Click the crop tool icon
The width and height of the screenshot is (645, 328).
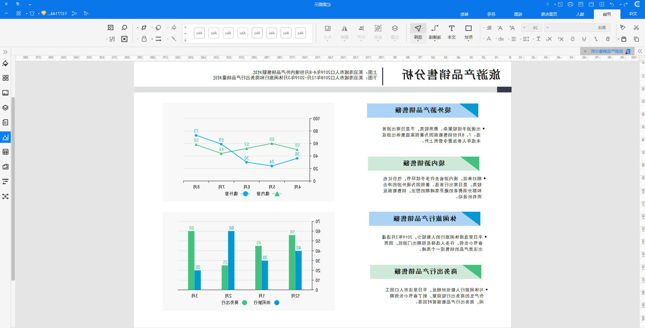click(x=144, y=28)
